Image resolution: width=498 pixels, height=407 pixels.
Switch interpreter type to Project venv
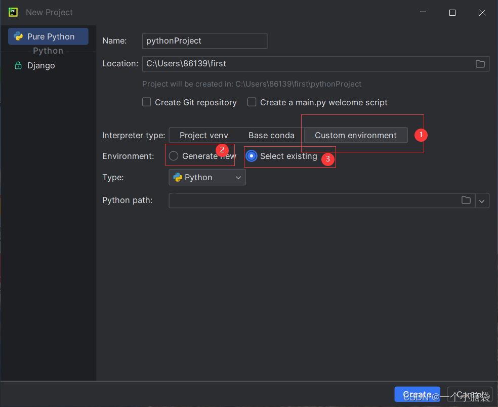tap(204, 135)
